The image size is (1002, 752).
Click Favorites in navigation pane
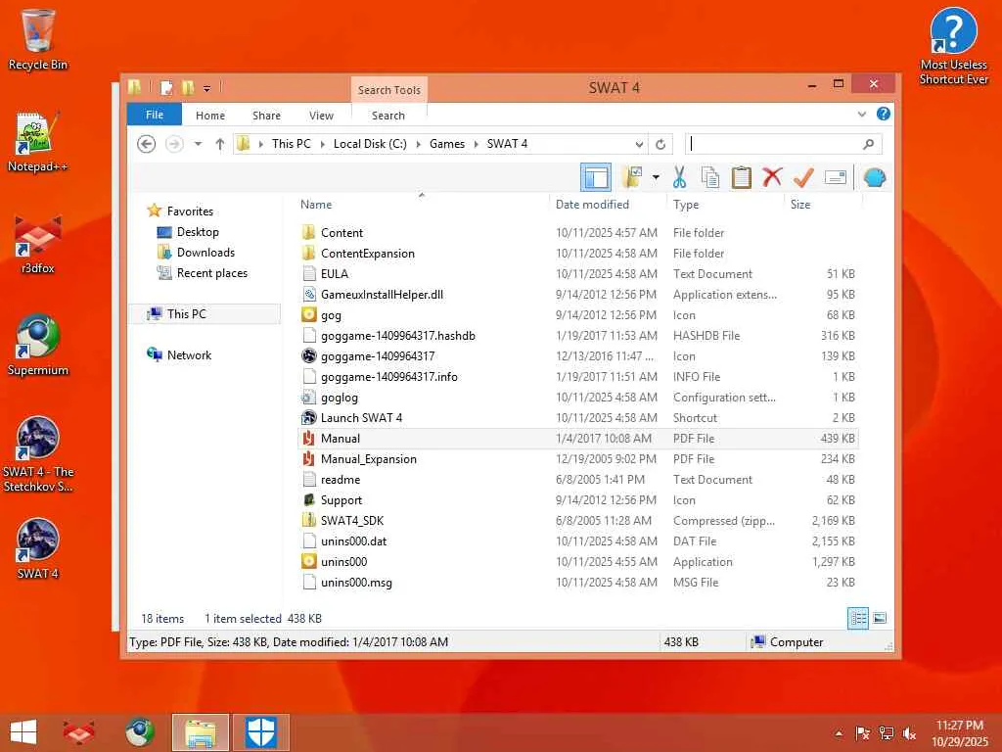tap(190, 211)
